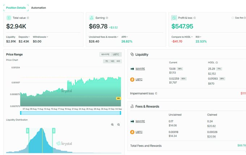The width and height of the screenshot is (246, 155).
Task: Click the left chart range slider handle
Action: tap(21, 113)
